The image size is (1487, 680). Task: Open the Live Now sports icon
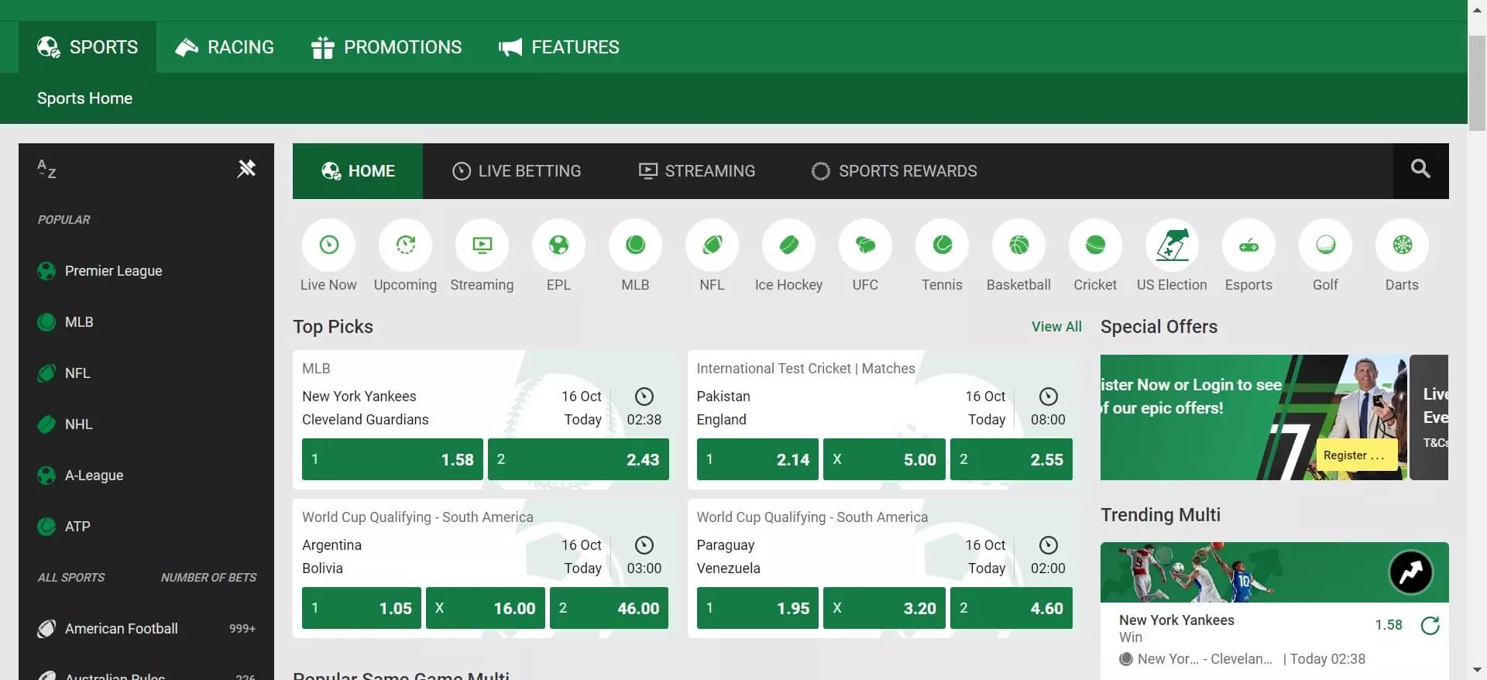(x=328, y=246)
